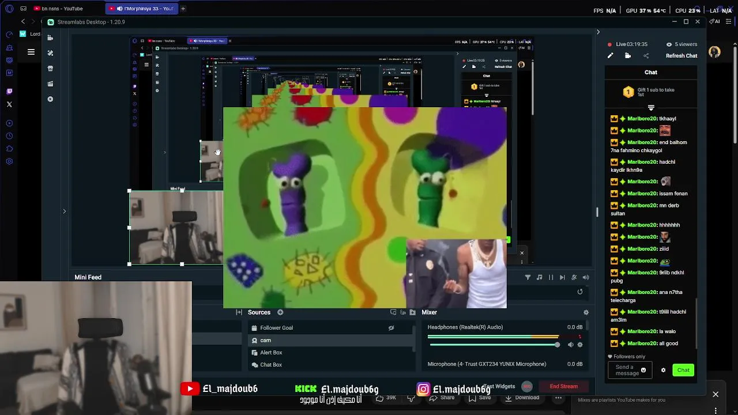Click YouTube Save button

pyautogui.click(x=480, y=398)
